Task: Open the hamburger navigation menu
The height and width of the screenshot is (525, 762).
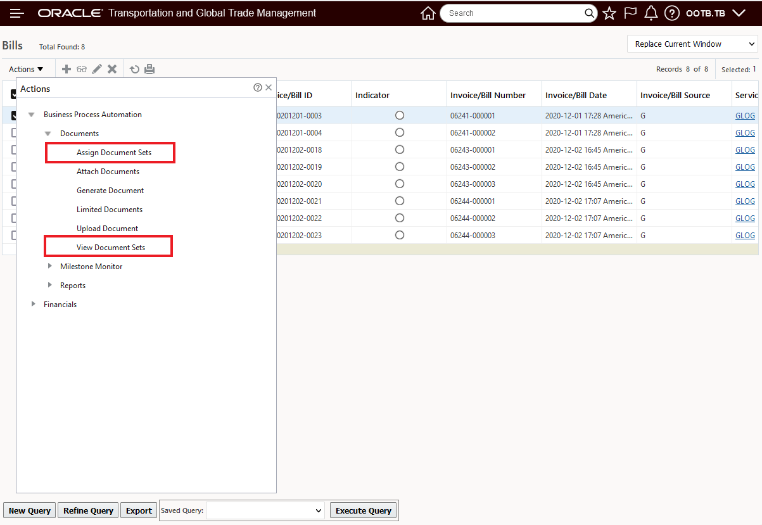Action: click(17, 13)
